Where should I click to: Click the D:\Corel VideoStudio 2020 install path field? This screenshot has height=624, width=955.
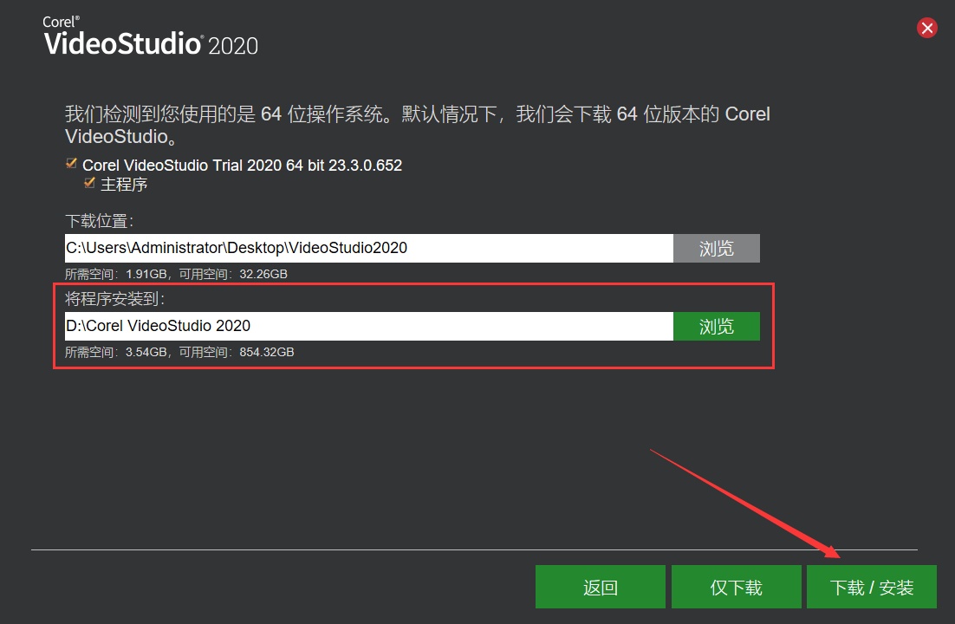[x=368, y=326]
